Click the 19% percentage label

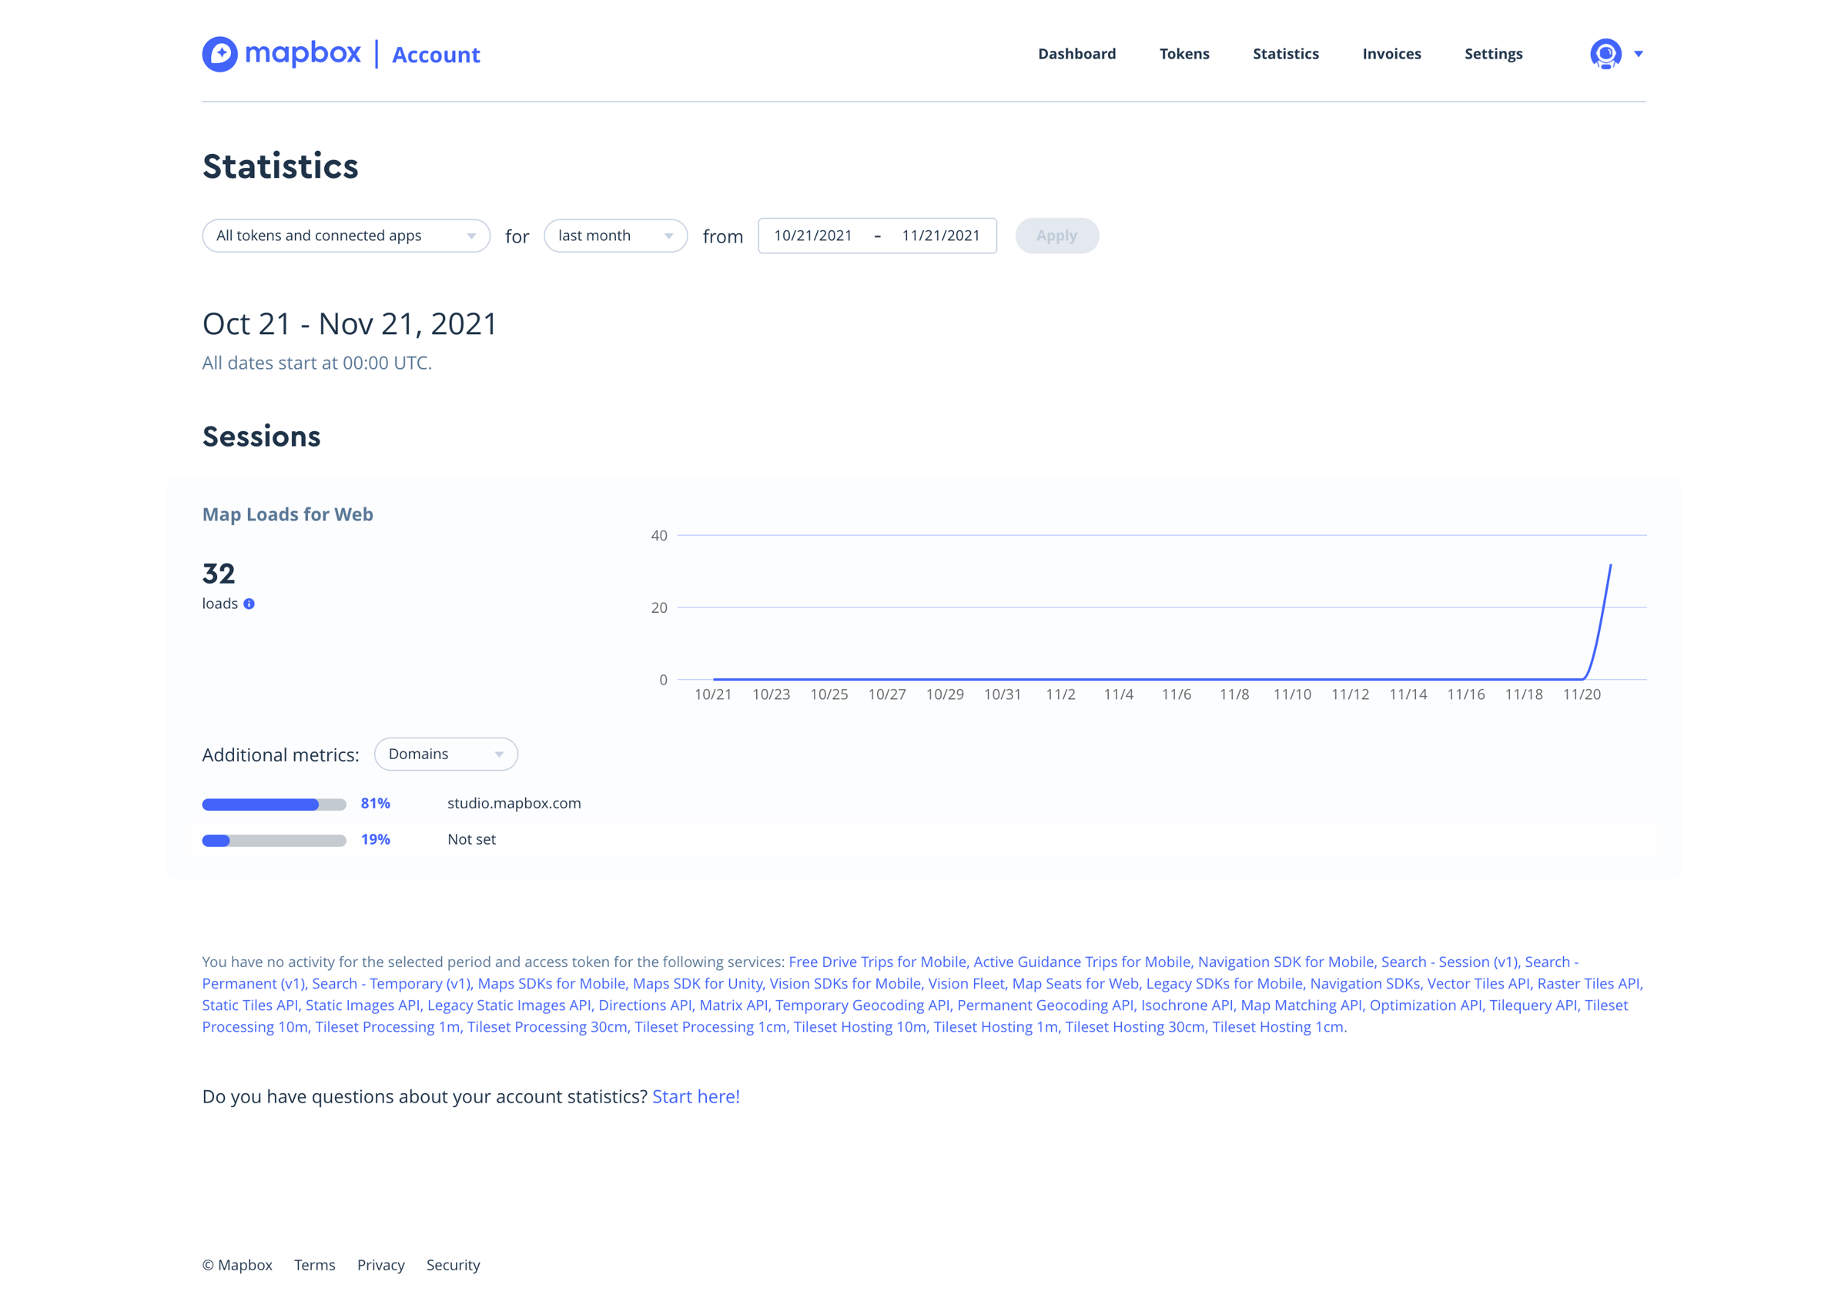(x=375, y=839)
